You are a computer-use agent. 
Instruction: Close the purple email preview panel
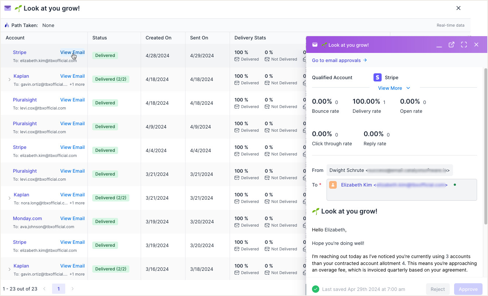(x=476, y=45)
